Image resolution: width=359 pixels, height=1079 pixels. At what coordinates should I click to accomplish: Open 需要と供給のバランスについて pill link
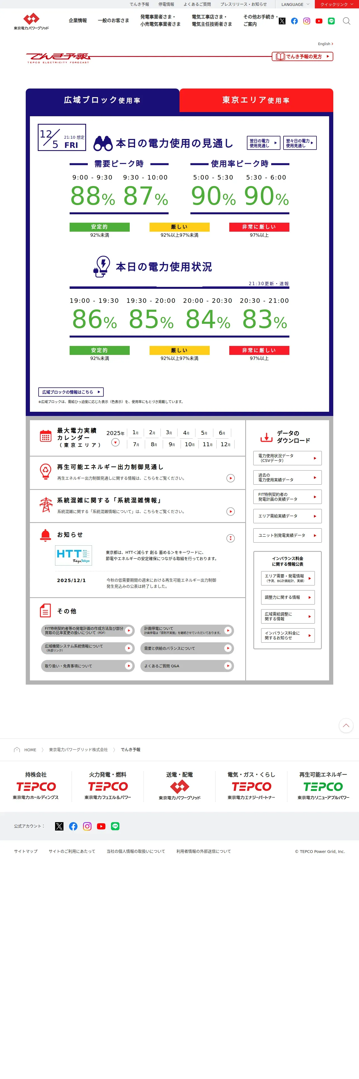[187, 648]
